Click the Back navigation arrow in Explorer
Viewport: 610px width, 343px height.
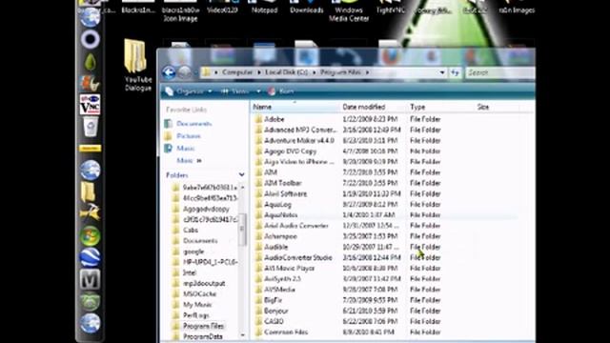pos(170,72)
